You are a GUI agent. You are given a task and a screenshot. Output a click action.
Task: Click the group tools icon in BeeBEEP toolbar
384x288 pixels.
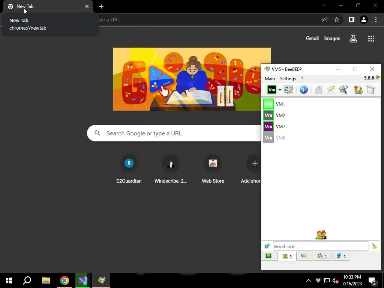(343, 90)
